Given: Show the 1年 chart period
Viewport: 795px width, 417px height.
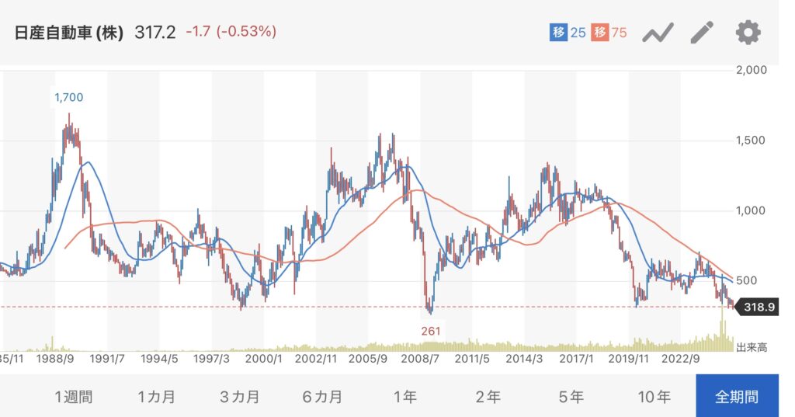Looking at the screenshot, I should (405, 396).
